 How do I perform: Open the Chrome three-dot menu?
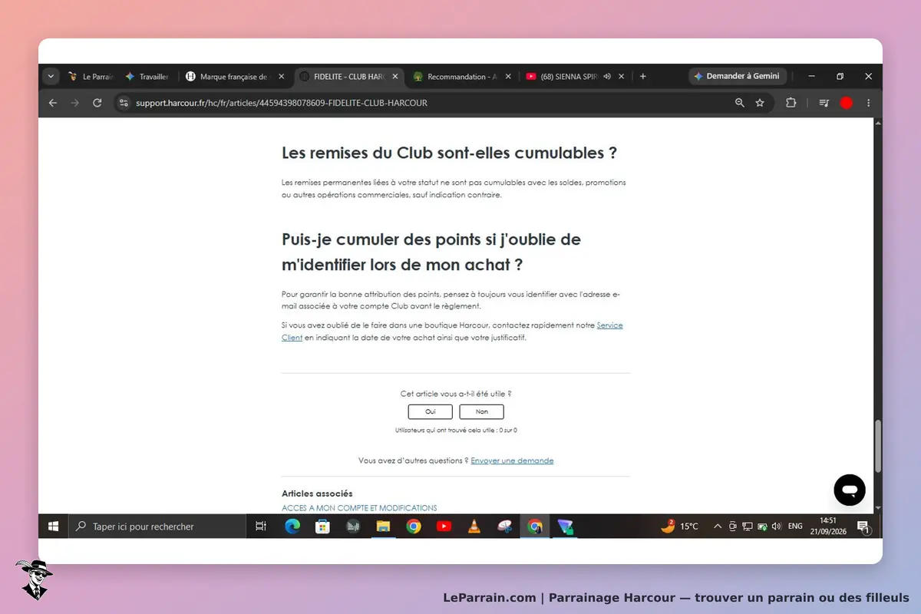pos(869,103)
